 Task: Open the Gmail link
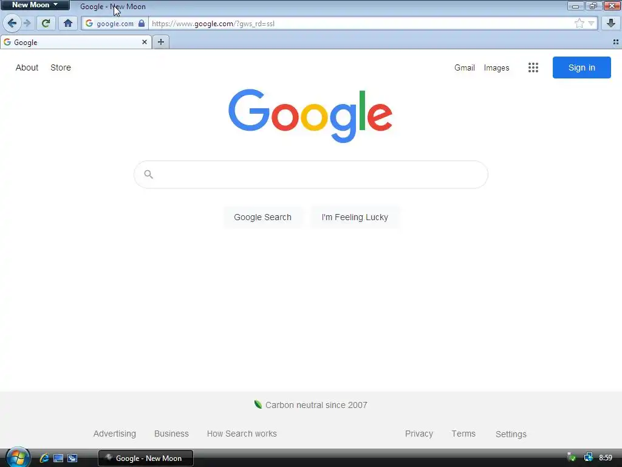465,68
